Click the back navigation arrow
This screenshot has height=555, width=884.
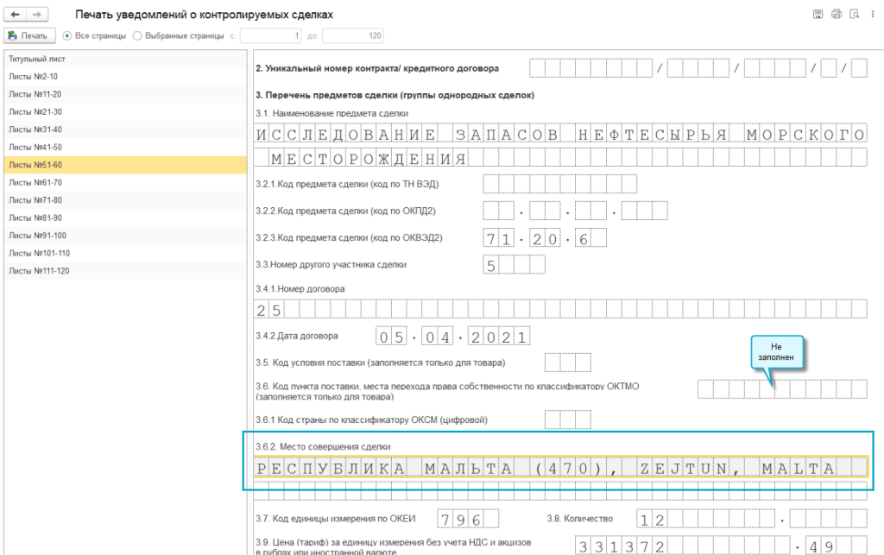[x=15, y=16]
